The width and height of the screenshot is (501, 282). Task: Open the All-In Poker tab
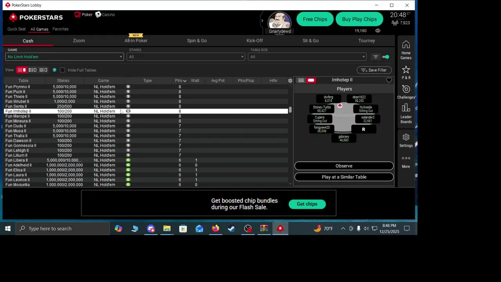(136, 41)
